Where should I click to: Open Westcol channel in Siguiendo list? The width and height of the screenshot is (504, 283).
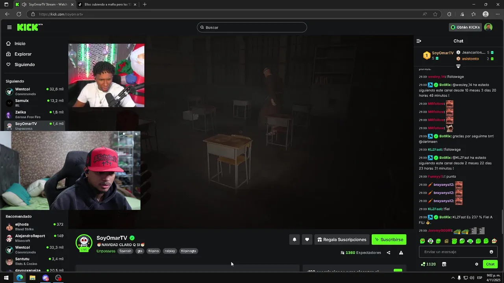tap(35, 91)
